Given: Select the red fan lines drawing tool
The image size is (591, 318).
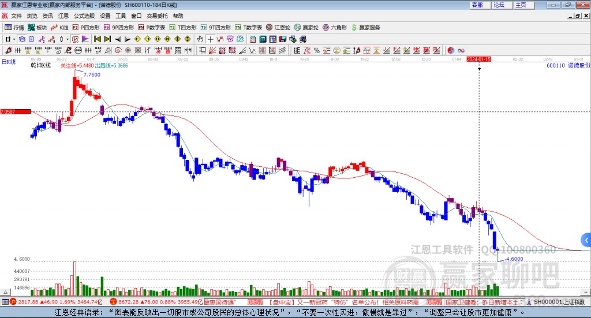Looking at the screenshot, I should [212, 50].
